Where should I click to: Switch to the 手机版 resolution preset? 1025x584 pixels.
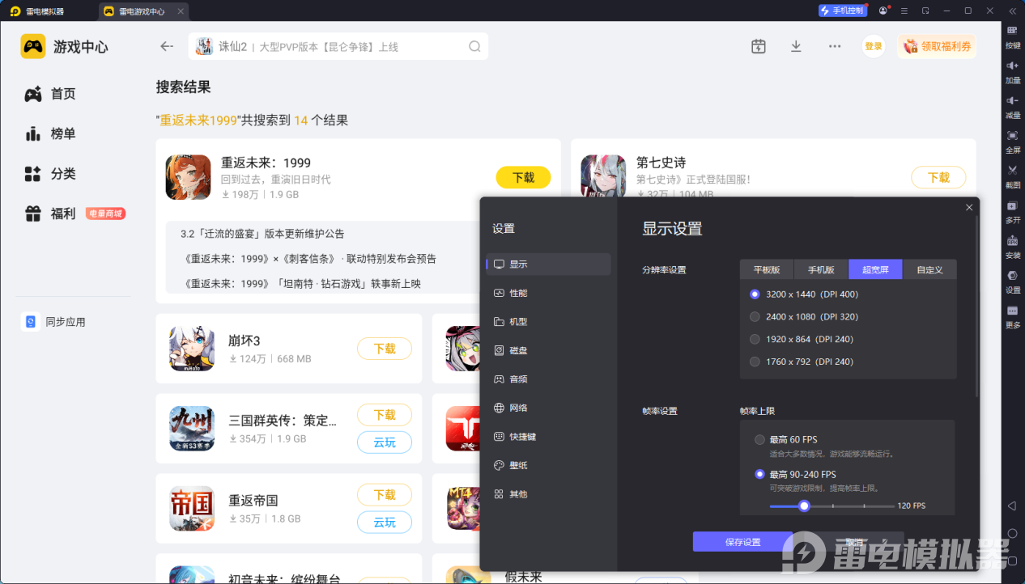[x=820, y=269]
